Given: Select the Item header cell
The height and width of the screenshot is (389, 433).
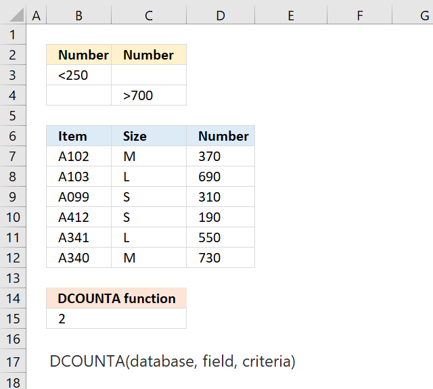Looking at the screenshot, I should pyautogui.click(x=78, y=136).
